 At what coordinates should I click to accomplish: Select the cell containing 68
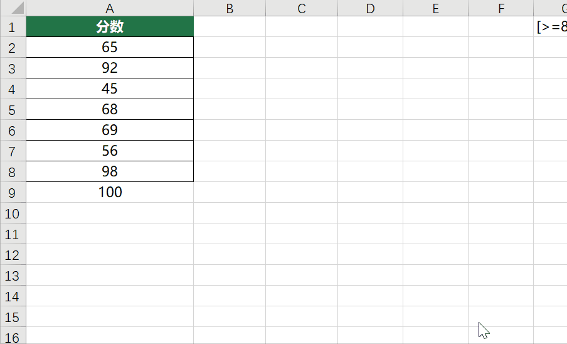pyautogui.click(x=110, y=109)
